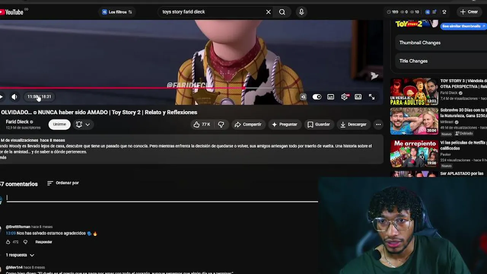This screenshot has height=274, width=487.
Task: Click the 'hace 8 meses' upload date text
Action: click(53, 140)
